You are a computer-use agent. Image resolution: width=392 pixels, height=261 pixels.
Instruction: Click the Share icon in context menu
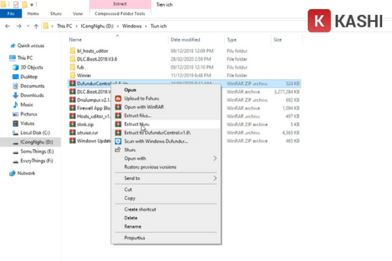(x=118, y=149)
